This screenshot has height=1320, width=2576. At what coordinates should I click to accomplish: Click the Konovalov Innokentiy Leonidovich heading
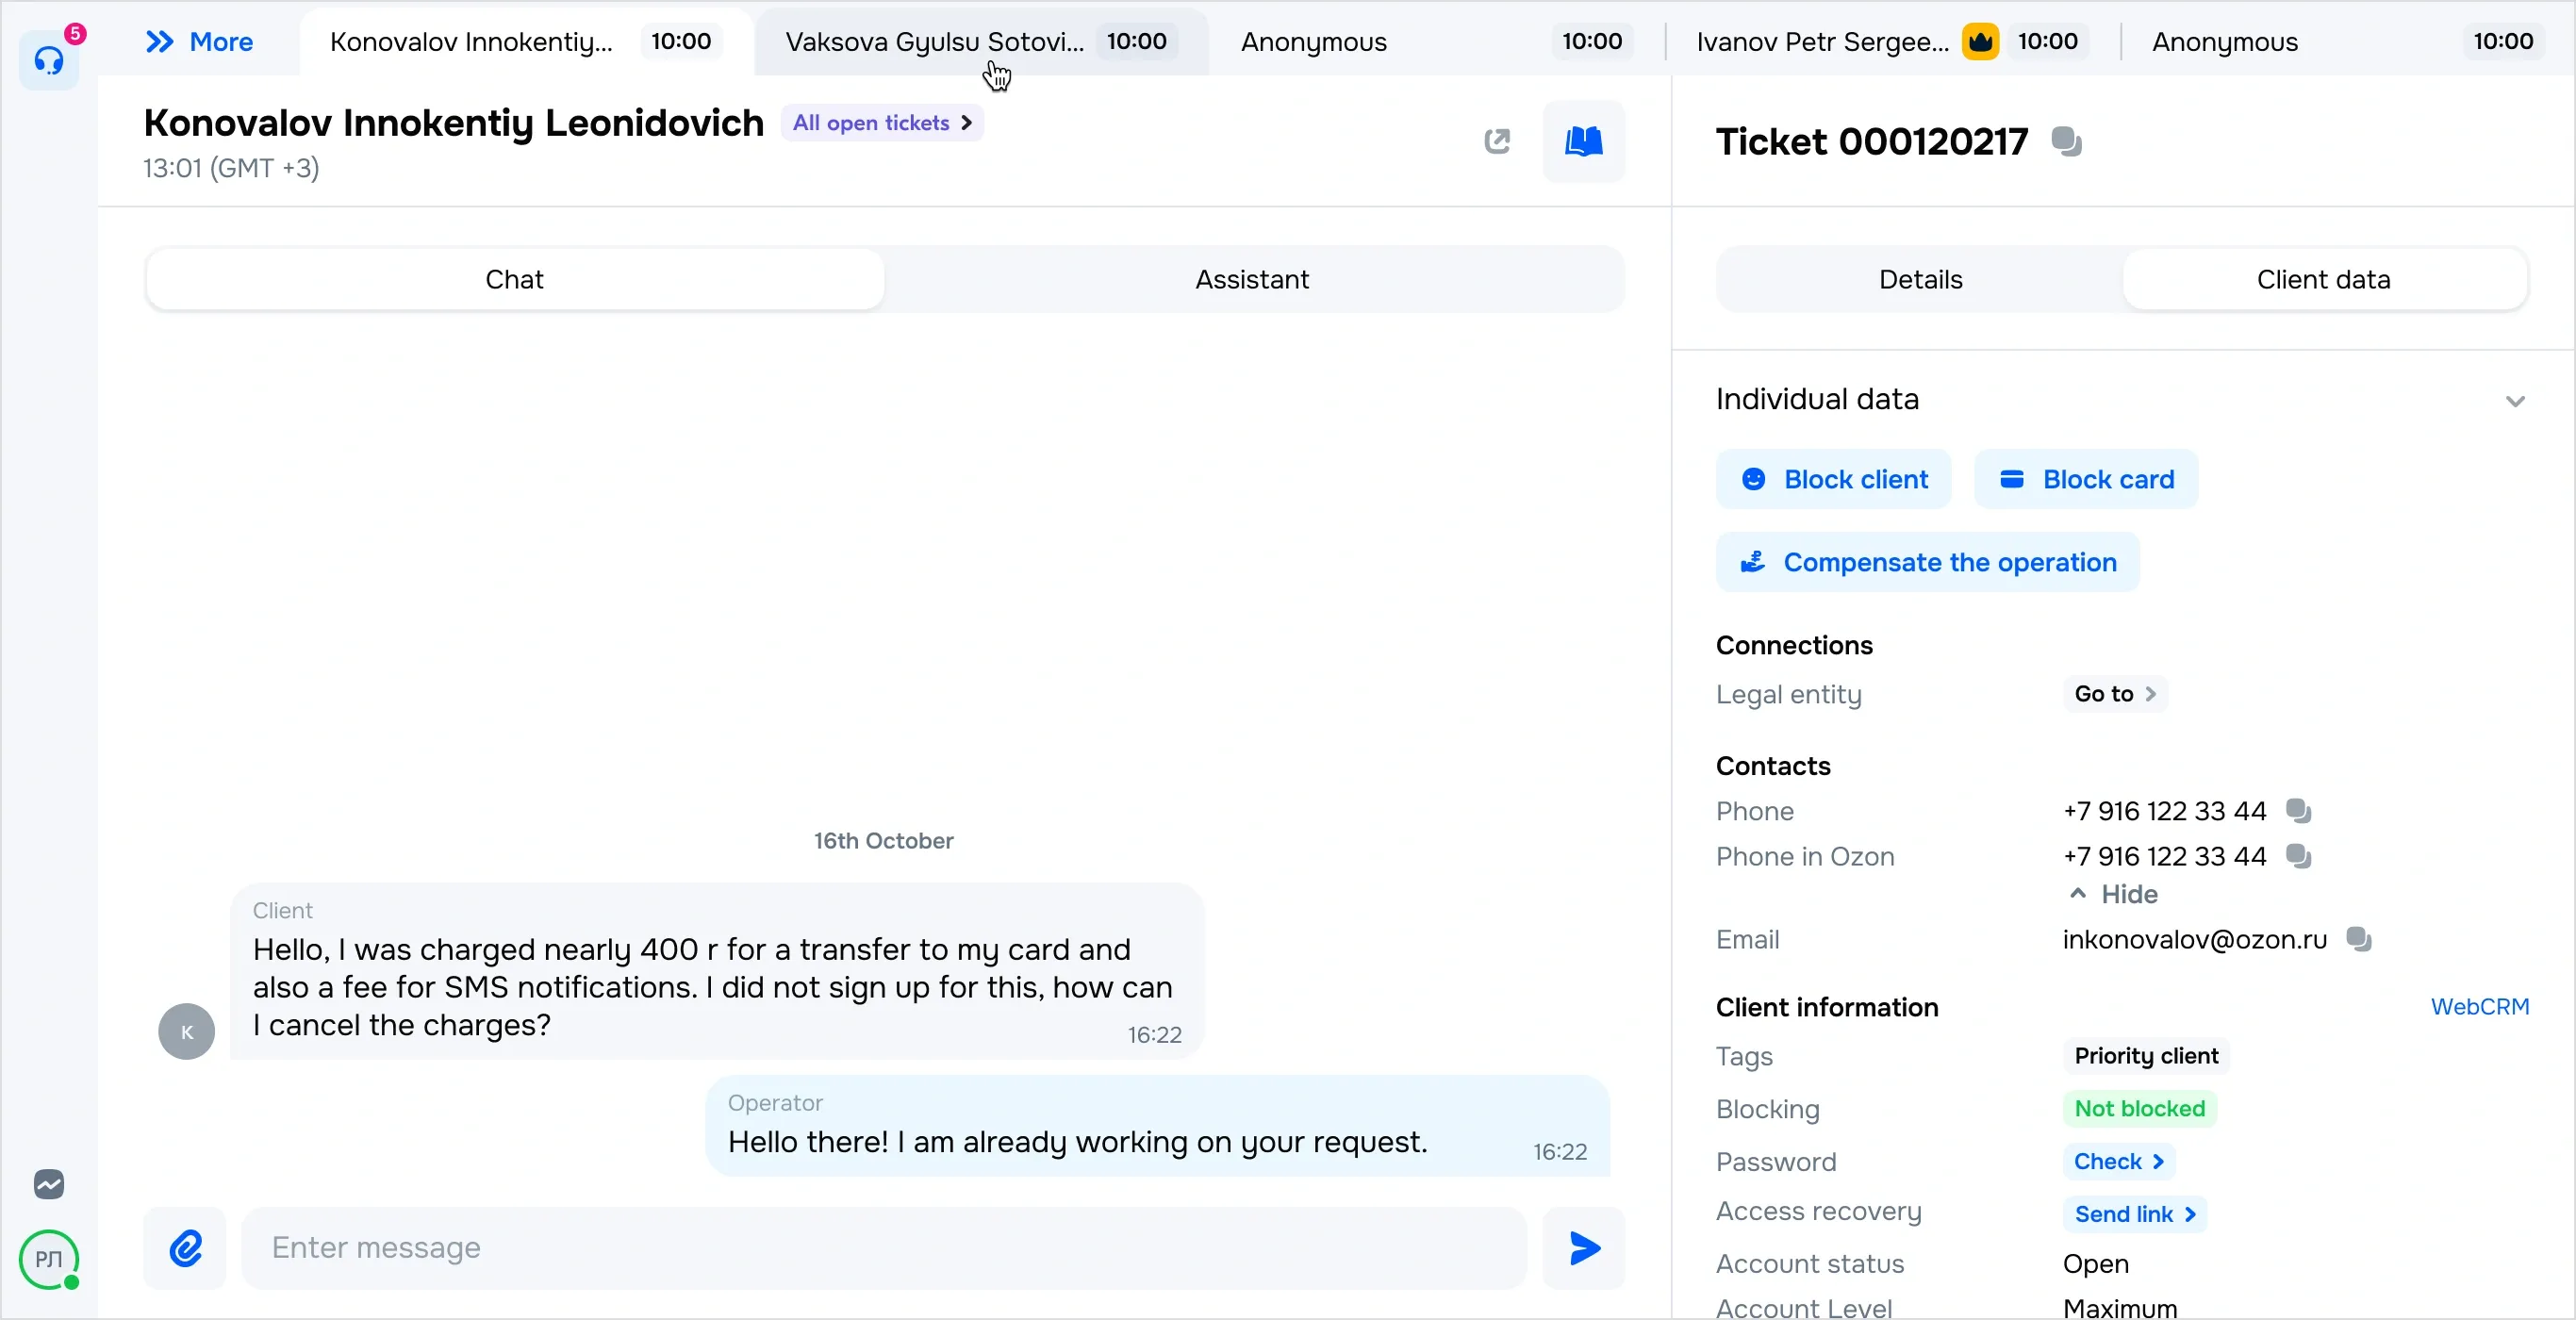click(x=453, y=123)
